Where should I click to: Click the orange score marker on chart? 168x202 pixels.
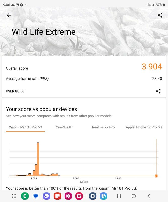click(x=156, y=176)
